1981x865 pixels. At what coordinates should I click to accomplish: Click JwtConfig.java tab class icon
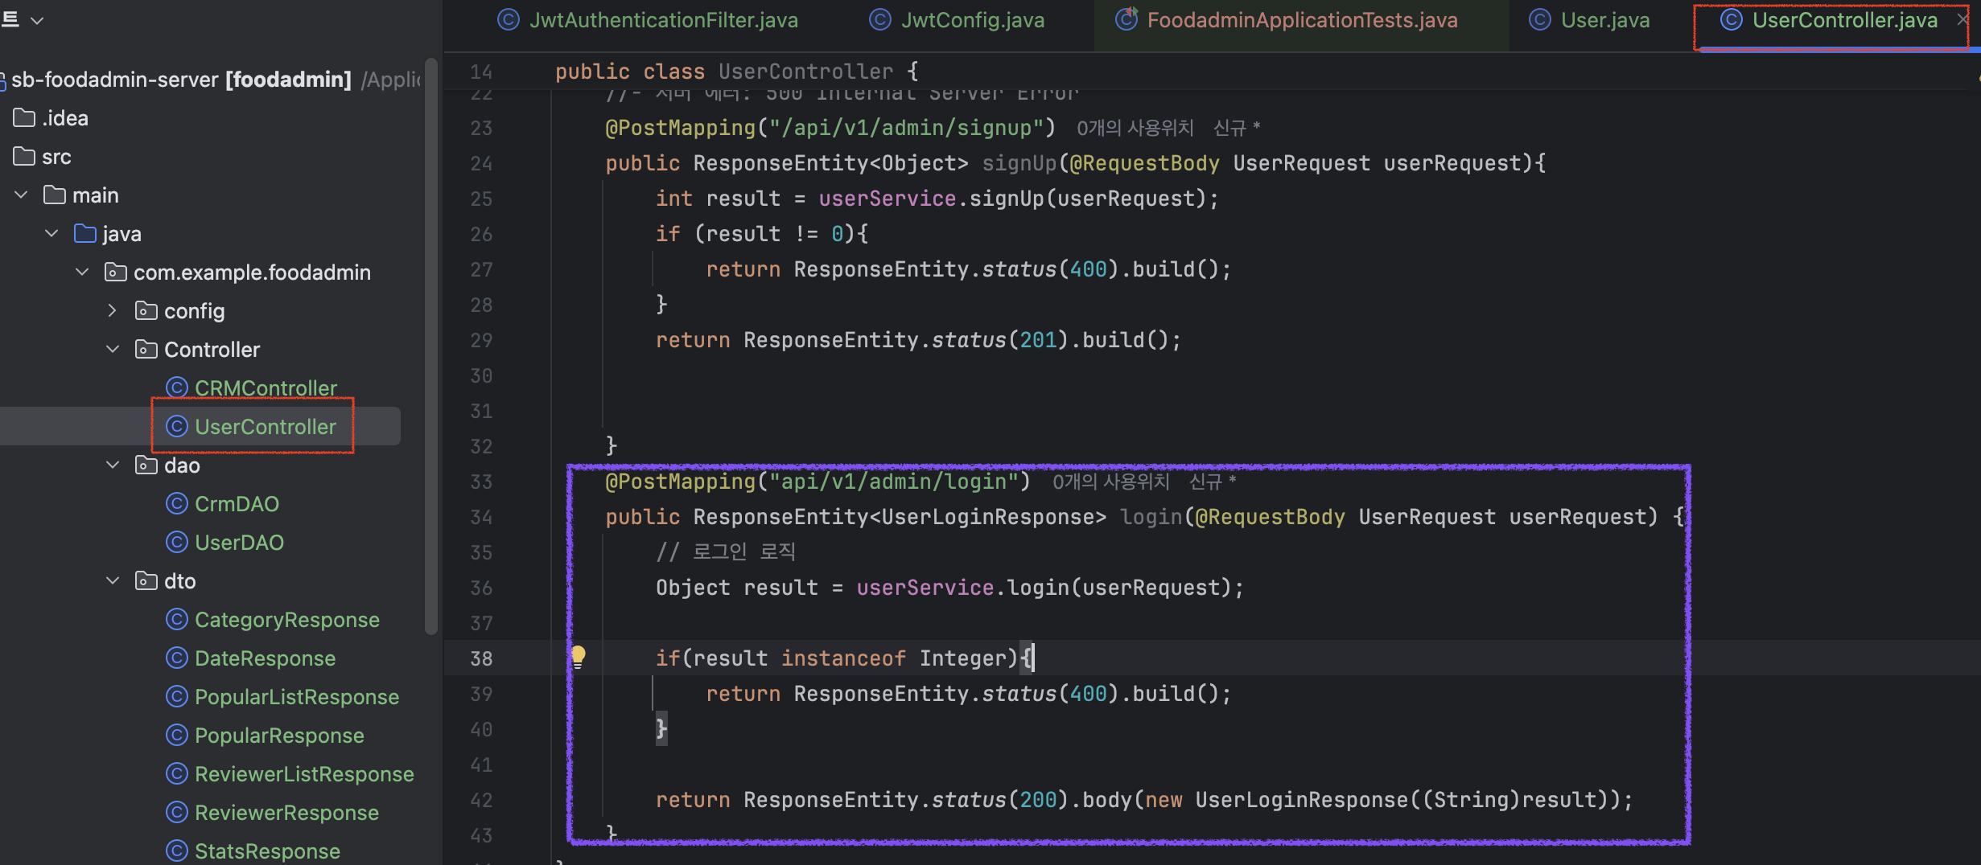click(x=880, y=20)
